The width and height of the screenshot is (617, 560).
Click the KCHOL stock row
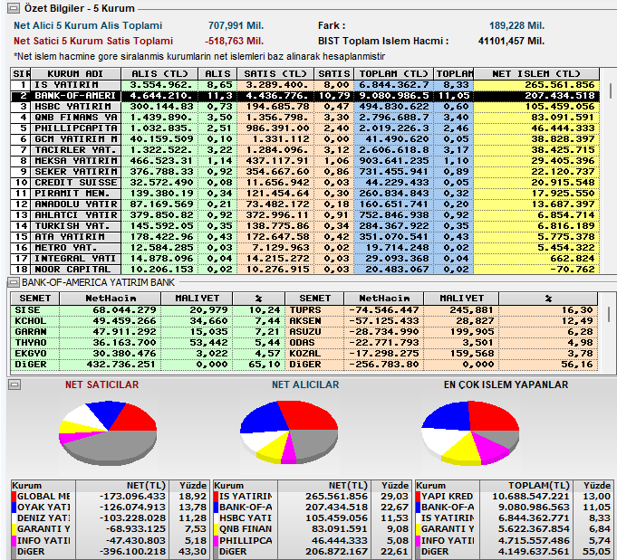coord(148,321)
